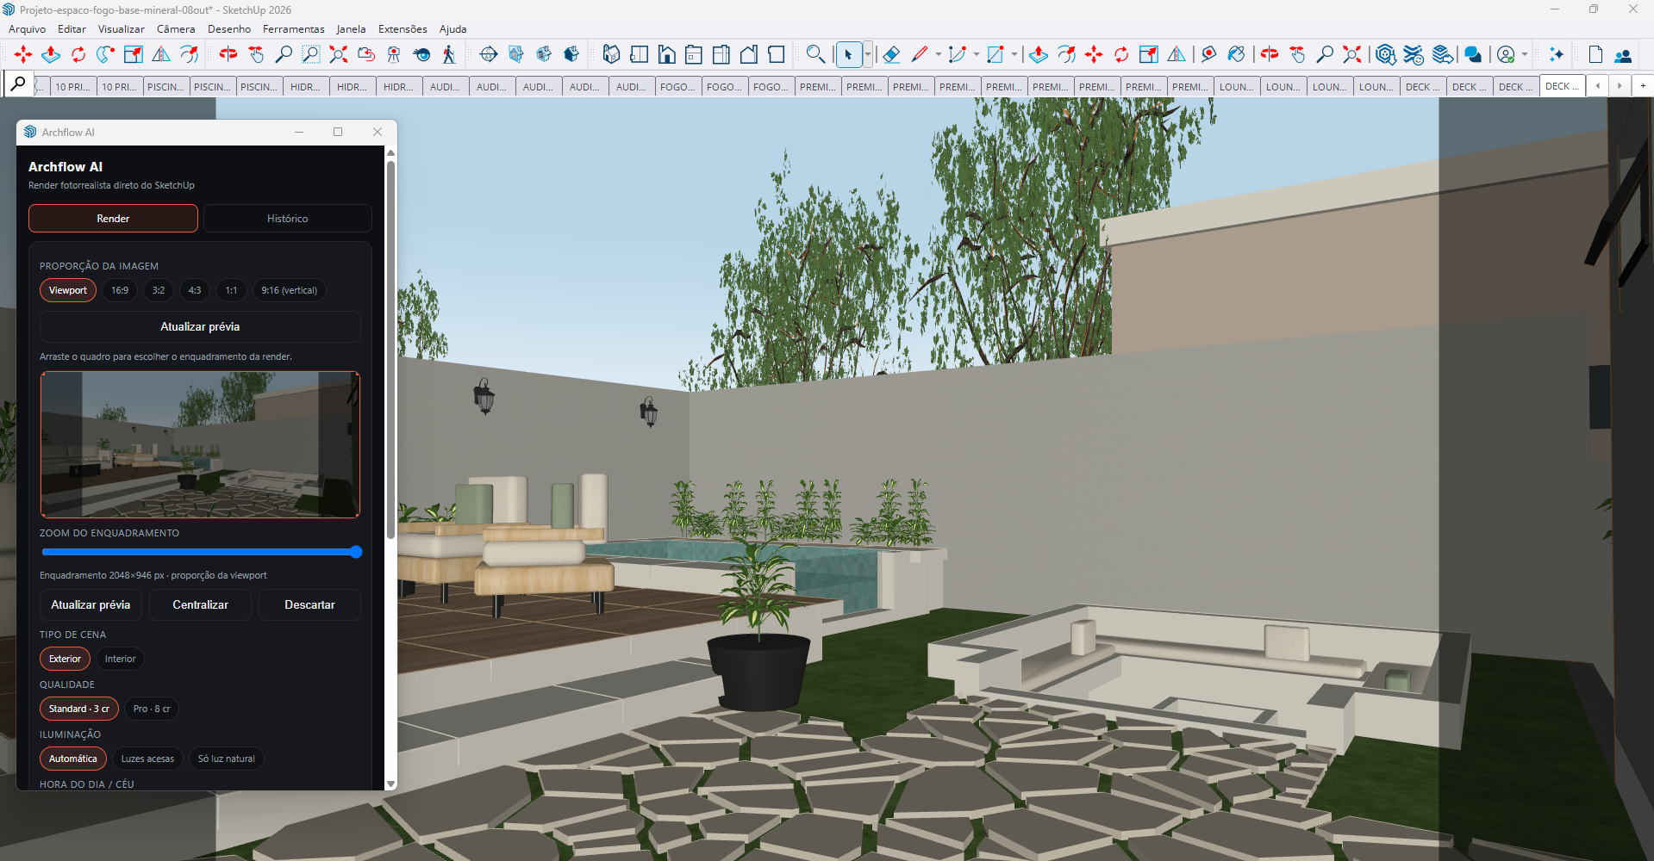Select the Eraser tool
This screenshot has height=861, width=1654.
(892, 54)
